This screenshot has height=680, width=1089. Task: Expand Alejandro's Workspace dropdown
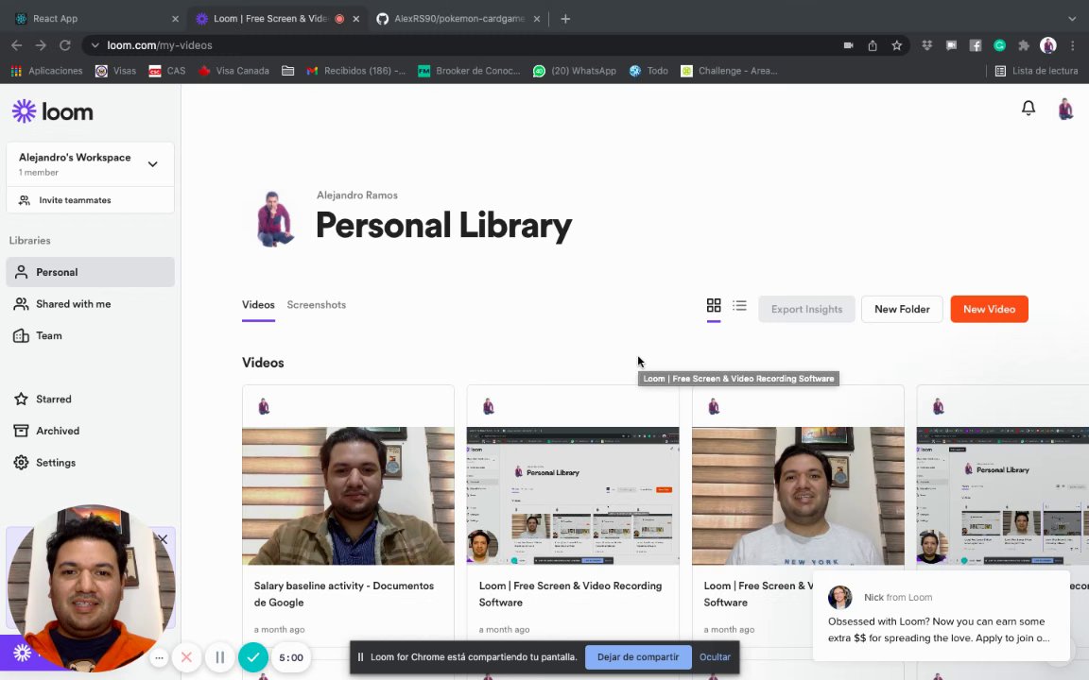pyautogui.click(x=153, y=163)
